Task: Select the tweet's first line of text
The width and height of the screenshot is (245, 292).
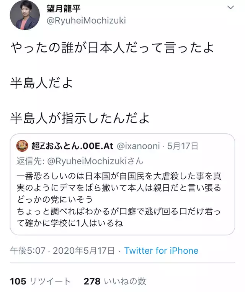Action: (x=112, y=48)
